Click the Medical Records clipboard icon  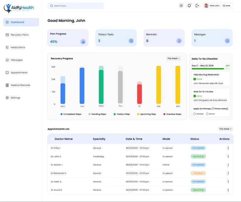click(7, 85)
